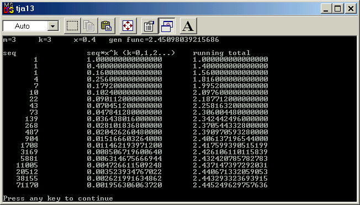Click the running total 2.406137196544000
This screenshot has width=360, height=205.
(x=230, y=139)
